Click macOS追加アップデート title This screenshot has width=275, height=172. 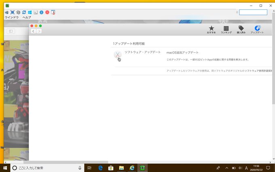(182, 53)
